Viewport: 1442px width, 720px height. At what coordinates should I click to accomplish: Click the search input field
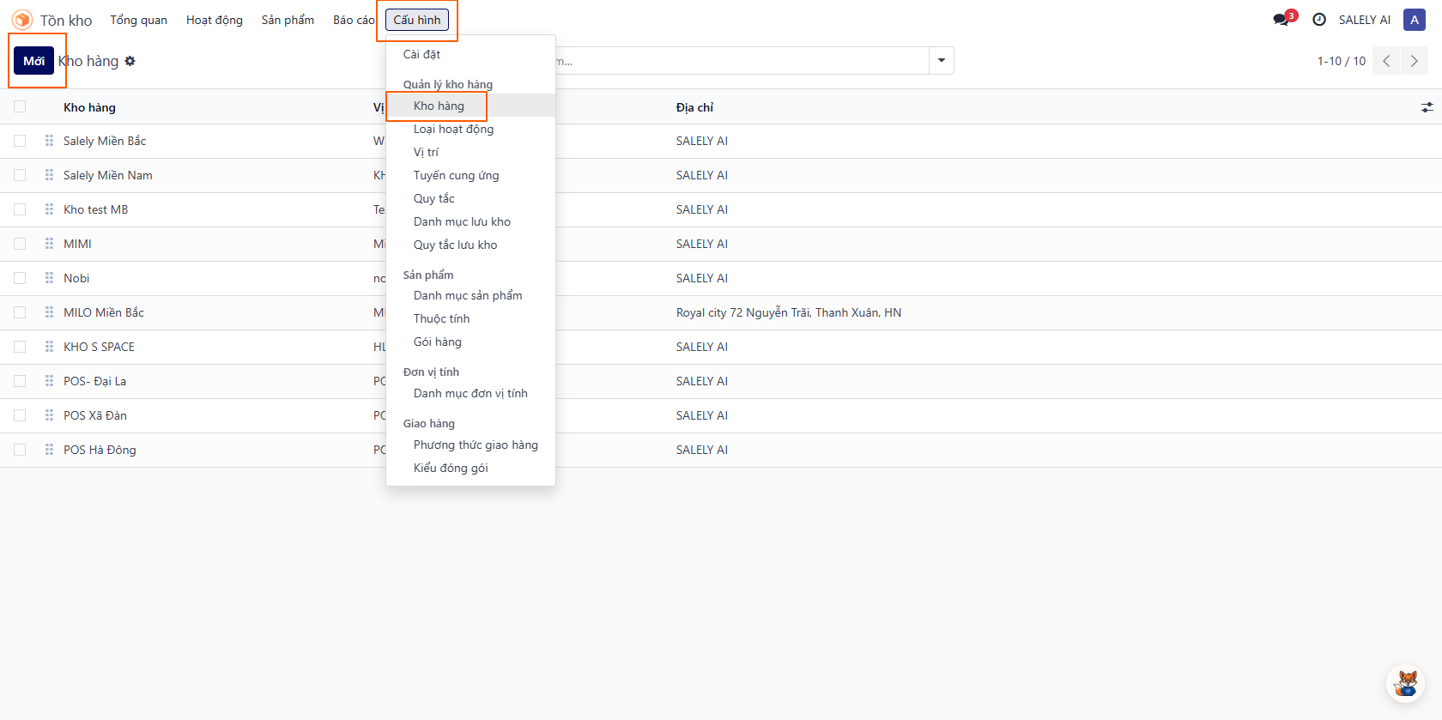coord(738,61)
